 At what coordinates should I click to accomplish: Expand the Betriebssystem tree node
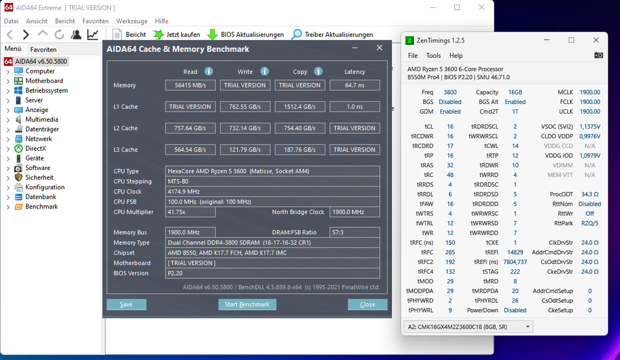(x=8, y=91)
